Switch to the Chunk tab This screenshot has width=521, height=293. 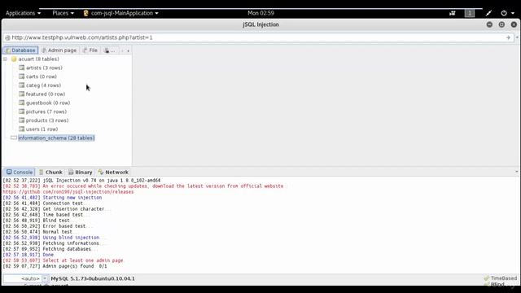(50, 172)
